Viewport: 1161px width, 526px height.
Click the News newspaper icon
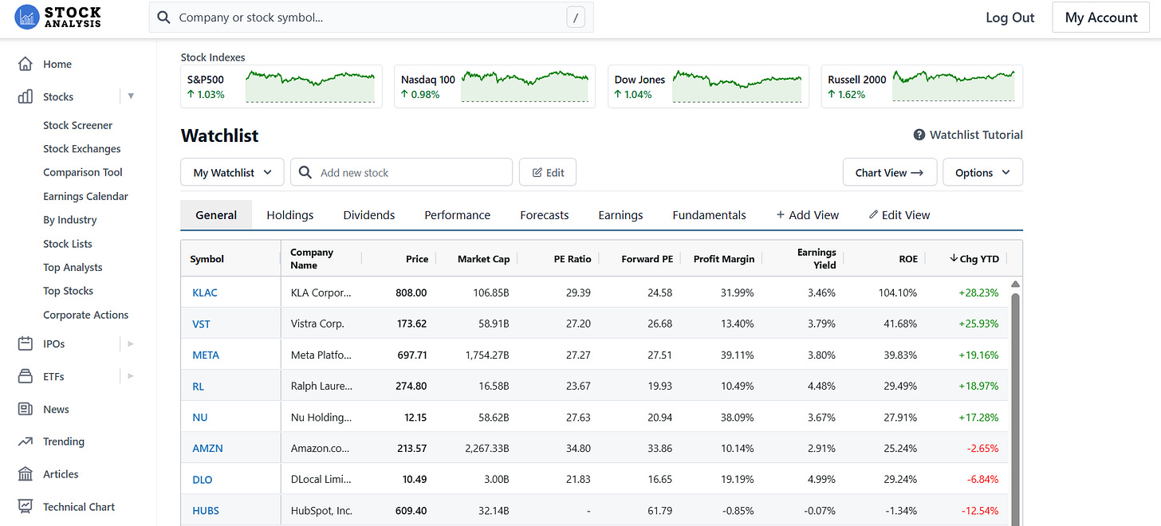[x=26, y=409]
